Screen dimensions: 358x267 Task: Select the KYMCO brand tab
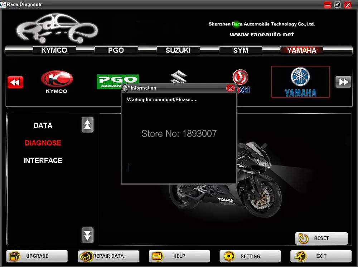pyautogui.click(x=54, y=50)
